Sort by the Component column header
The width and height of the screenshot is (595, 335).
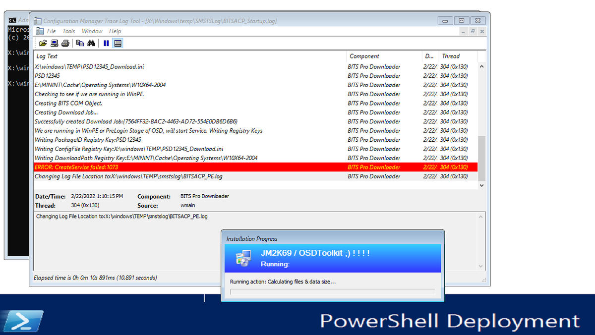[384, 56]
